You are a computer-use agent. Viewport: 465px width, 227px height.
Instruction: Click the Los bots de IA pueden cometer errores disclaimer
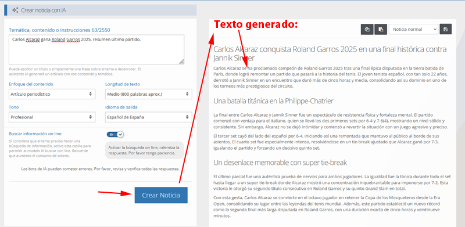(100, 169)
